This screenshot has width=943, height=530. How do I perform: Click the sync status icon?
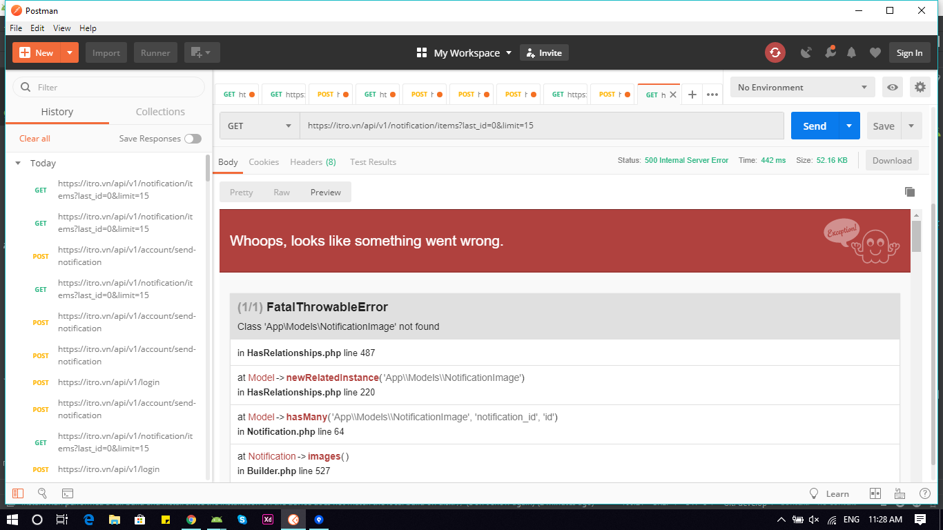point(775,52)
